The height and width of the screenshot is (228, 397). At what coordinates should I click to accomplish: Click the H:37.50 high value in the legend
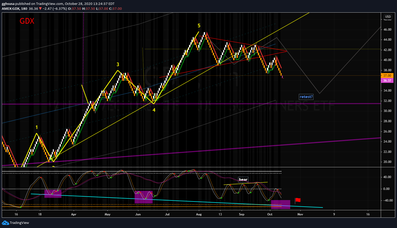[x=88, y=8]
